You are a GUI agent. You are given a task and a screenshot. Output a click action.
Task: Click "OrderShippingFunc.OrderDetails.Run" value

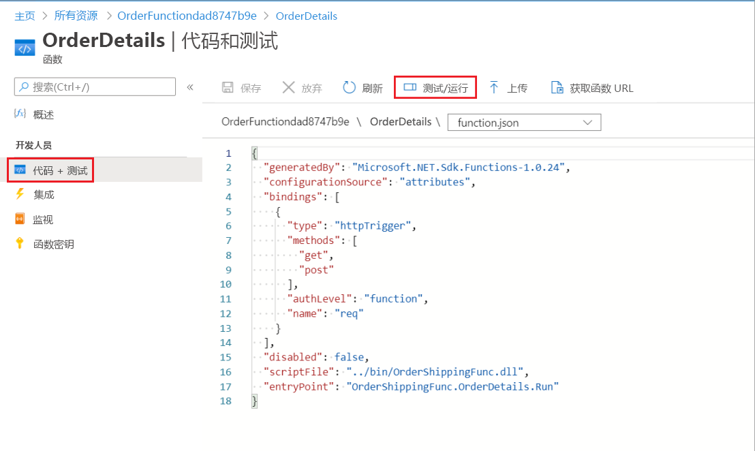click(452, 386)
